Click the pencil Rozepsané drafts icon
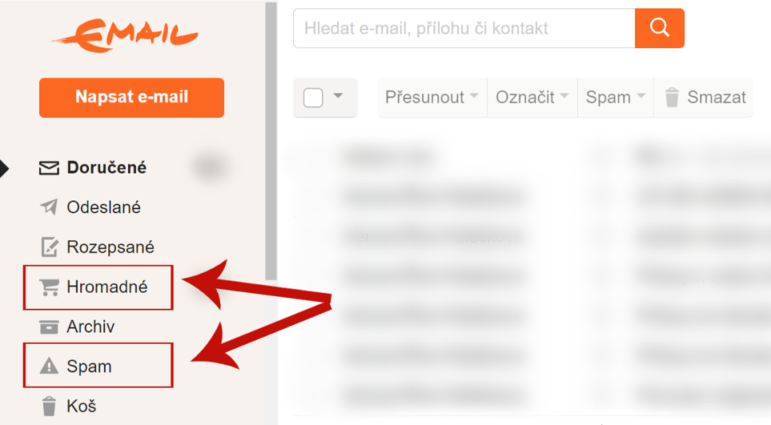 click(x=49, y=246)
